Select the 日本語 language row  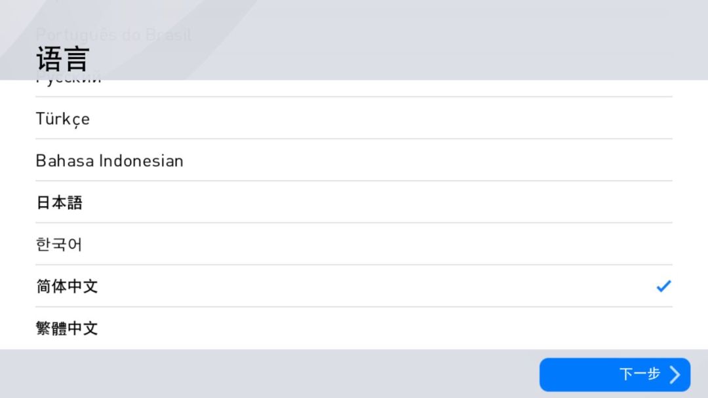59,203
